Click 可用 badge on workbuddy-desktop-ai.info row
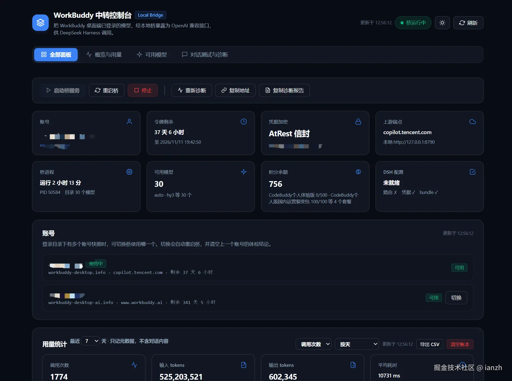The image size is (512, 381). (434, 298)
